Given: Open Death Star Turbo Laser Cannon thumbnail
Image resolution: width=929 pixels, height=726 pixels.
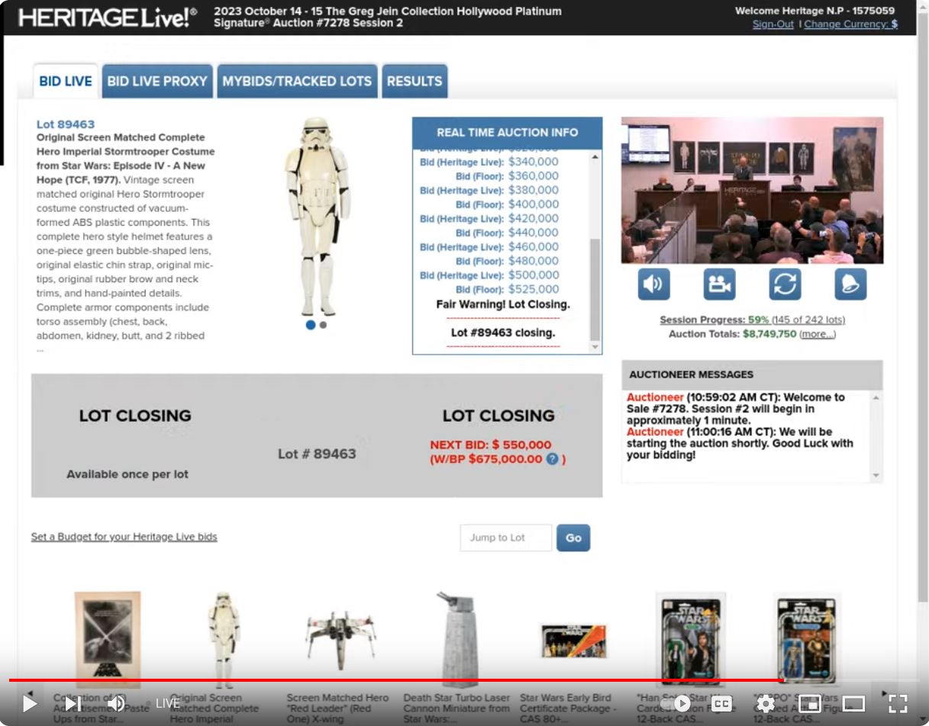Looking at the screenshot, I should click(456, 640).
